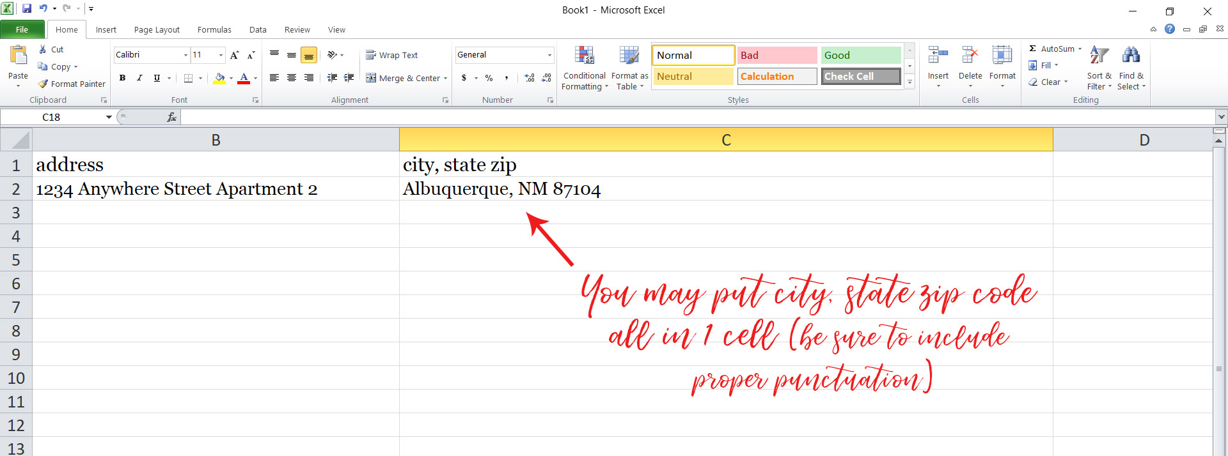The image size is (1228, 456).
Task: Align text to top of cell
Action: pyautogui.click(x=274, y=55)
